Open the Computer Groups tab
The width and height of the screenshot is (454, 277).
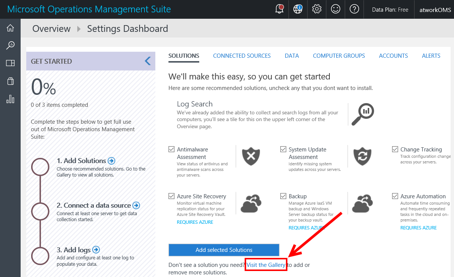339,56
